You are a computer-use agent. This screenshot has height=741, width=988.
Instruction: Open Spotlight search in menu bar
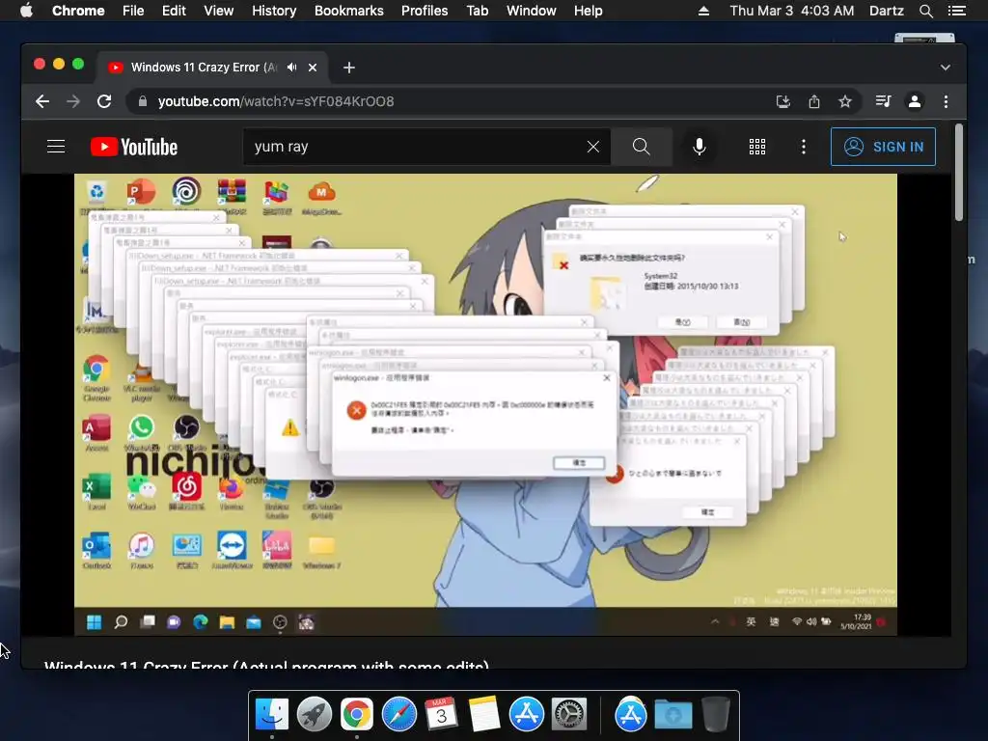point(925,11)
